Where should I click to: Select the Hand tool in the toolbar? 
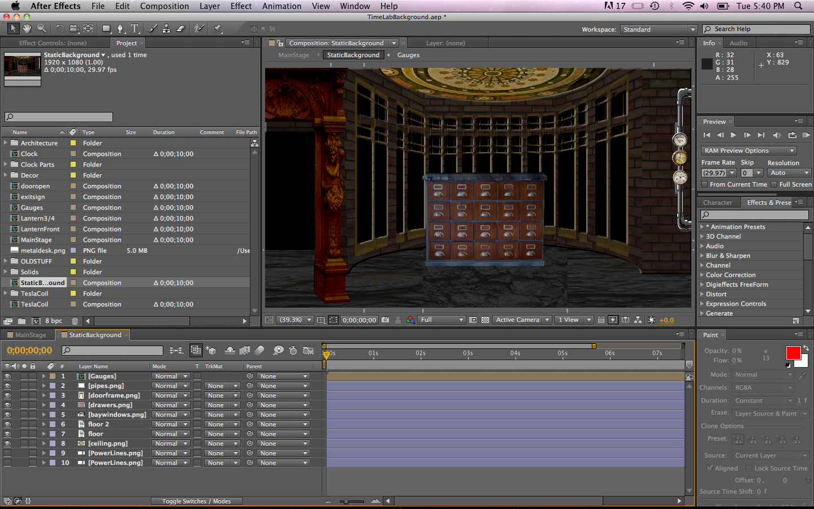[x=27, y=28]
